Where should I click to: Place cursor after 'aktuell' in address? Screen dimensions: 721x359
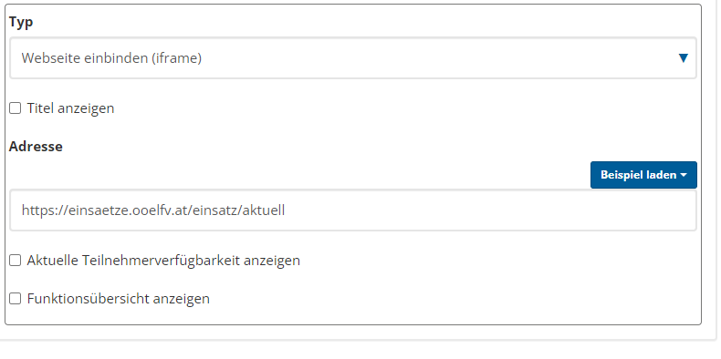click(x=286, y=210)
